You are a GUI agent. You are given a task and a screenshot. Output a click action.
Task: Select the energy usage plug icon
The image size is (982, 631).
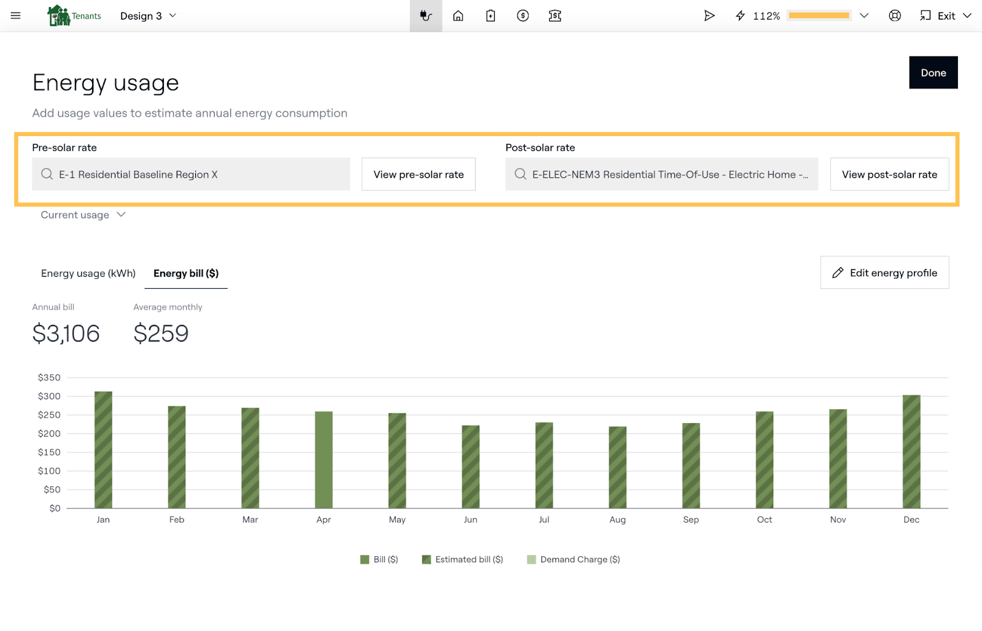tap(426, 16)
